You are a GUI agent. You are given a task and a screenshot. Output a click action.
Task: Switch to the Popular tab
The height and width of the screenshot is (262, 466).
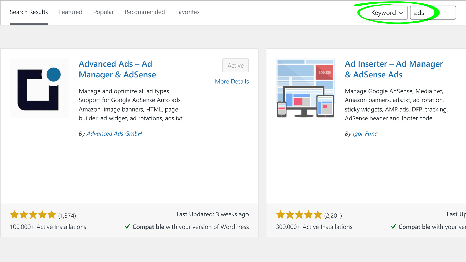[103, 12]
